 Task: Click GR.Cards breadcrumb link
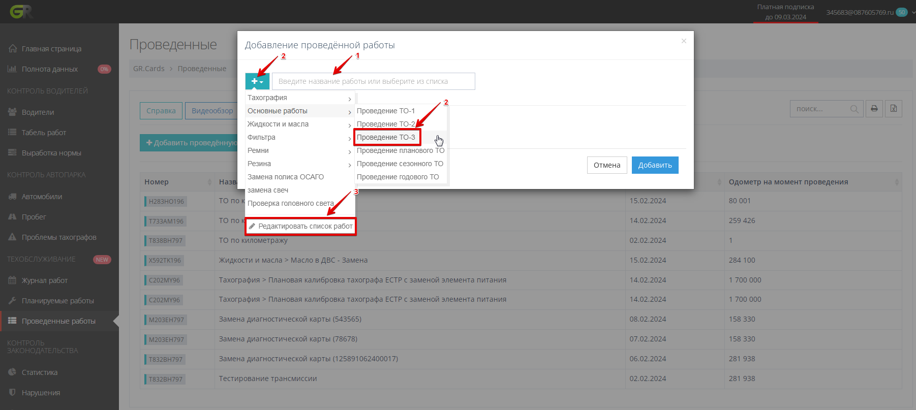149,69
